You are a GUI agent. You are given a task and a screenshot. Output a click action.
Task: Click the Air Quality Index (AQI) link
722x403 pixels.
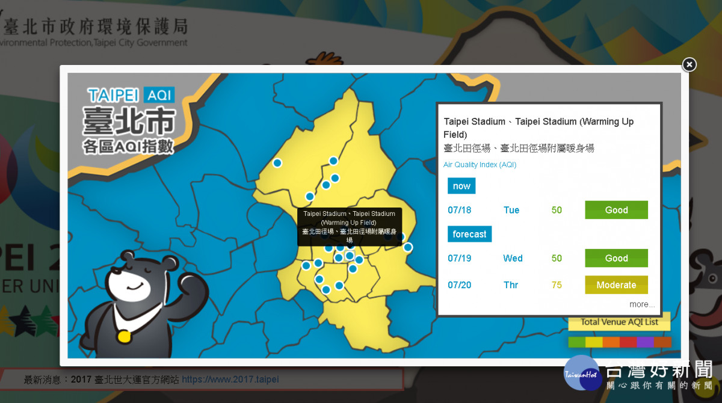click(480, 165)
